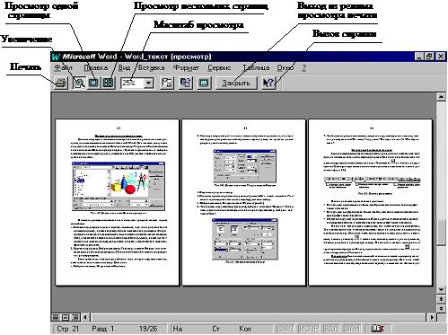Screen dimensions: 448x335
Task: Open the Формат menu
Action: coord(186,68)
